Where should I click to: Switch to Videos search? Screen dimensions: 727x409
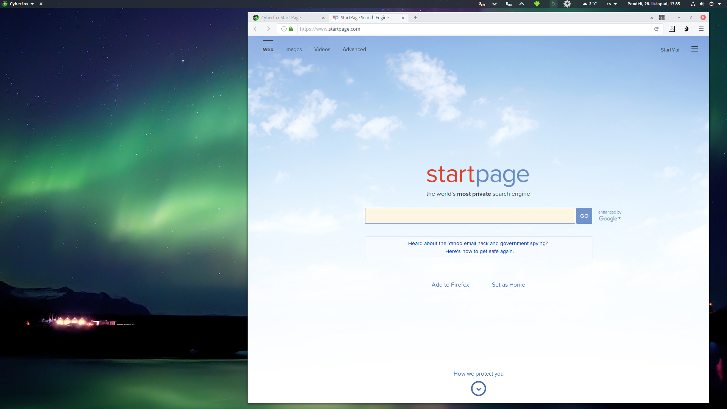pyautogui.click(x=322, y=49)
